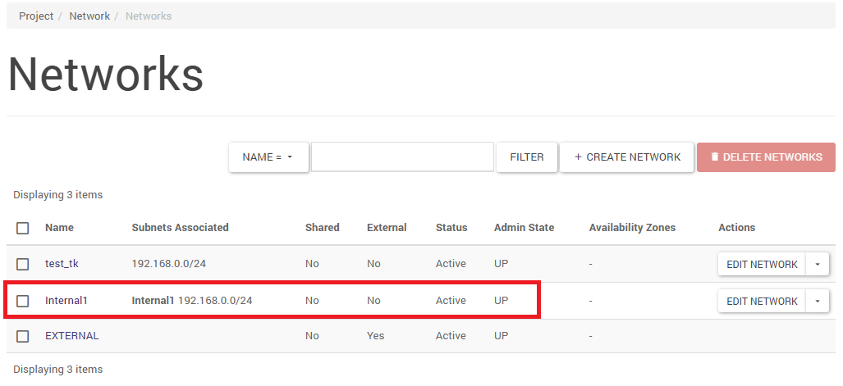Click the Internal1 subnet link
Image resolution: width=843 pixels, height=386 pixels.
point(153,301)
